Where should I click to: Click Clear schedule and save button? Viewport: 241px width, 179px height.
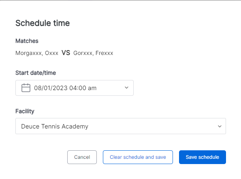(x=138, y=157)
